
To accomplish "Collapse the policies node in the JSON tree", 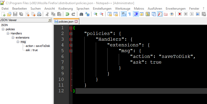I will (3, 29).
